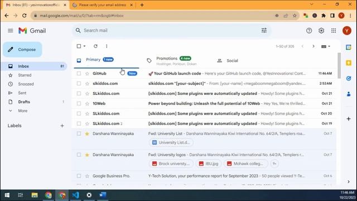Unstar the University logos email
Screen dimensions: 357x201
[x=87, y=155]
